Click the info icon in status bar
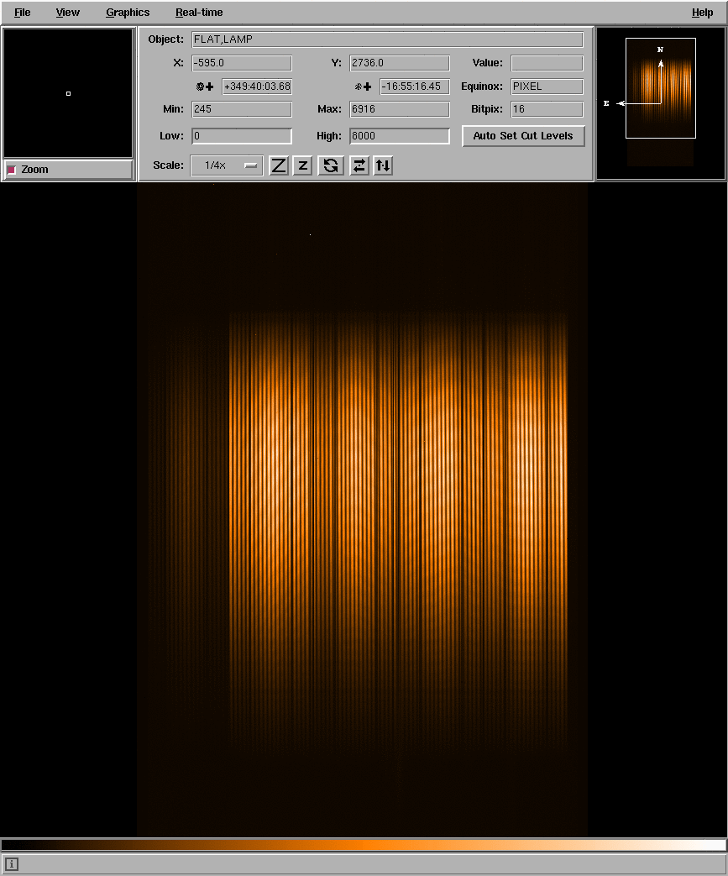Viewport: 728px width, 876px height. [x=11, y=864]
